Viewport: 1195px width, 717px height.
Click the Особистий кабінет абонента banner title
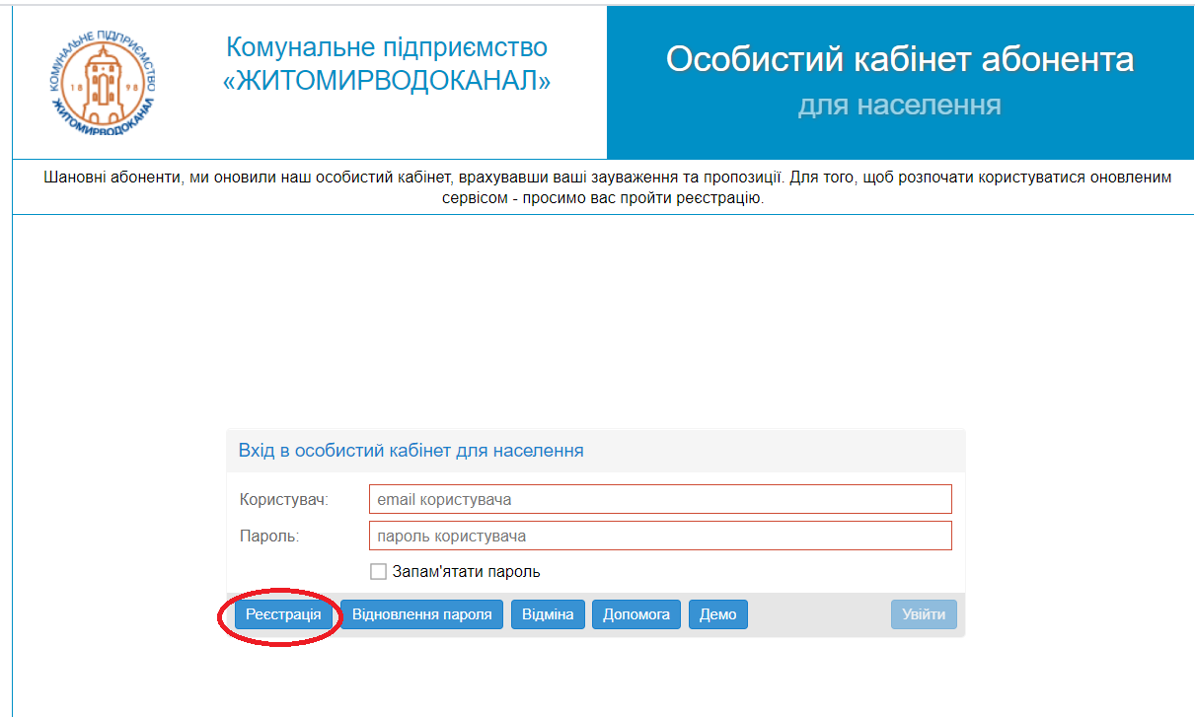(x=899, y=59)
